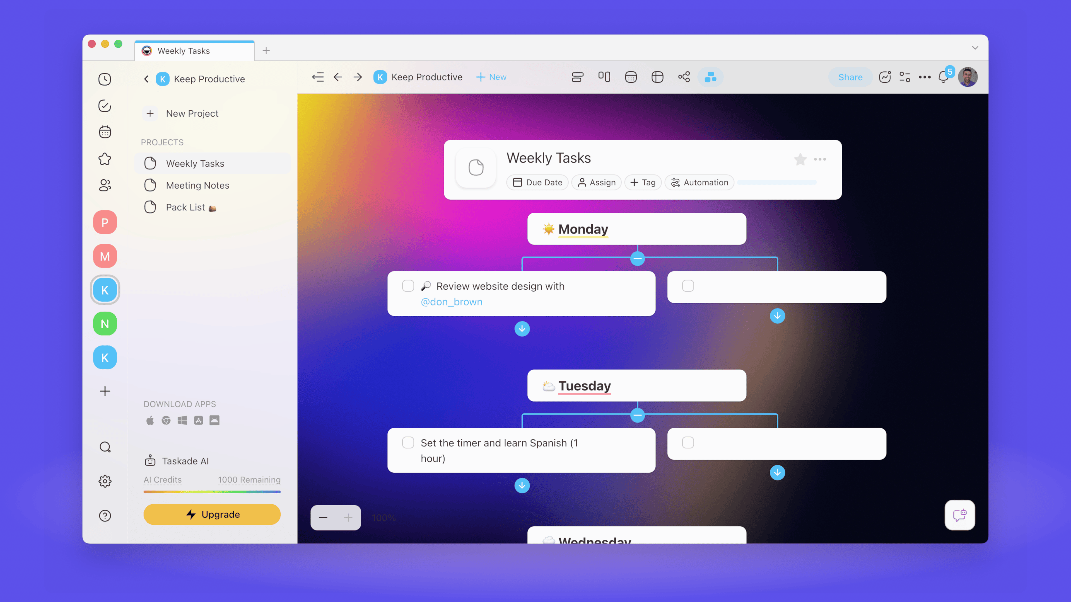Check off the Review website design task
Viewport: 1071px width, 602px height.
[408, 286]
